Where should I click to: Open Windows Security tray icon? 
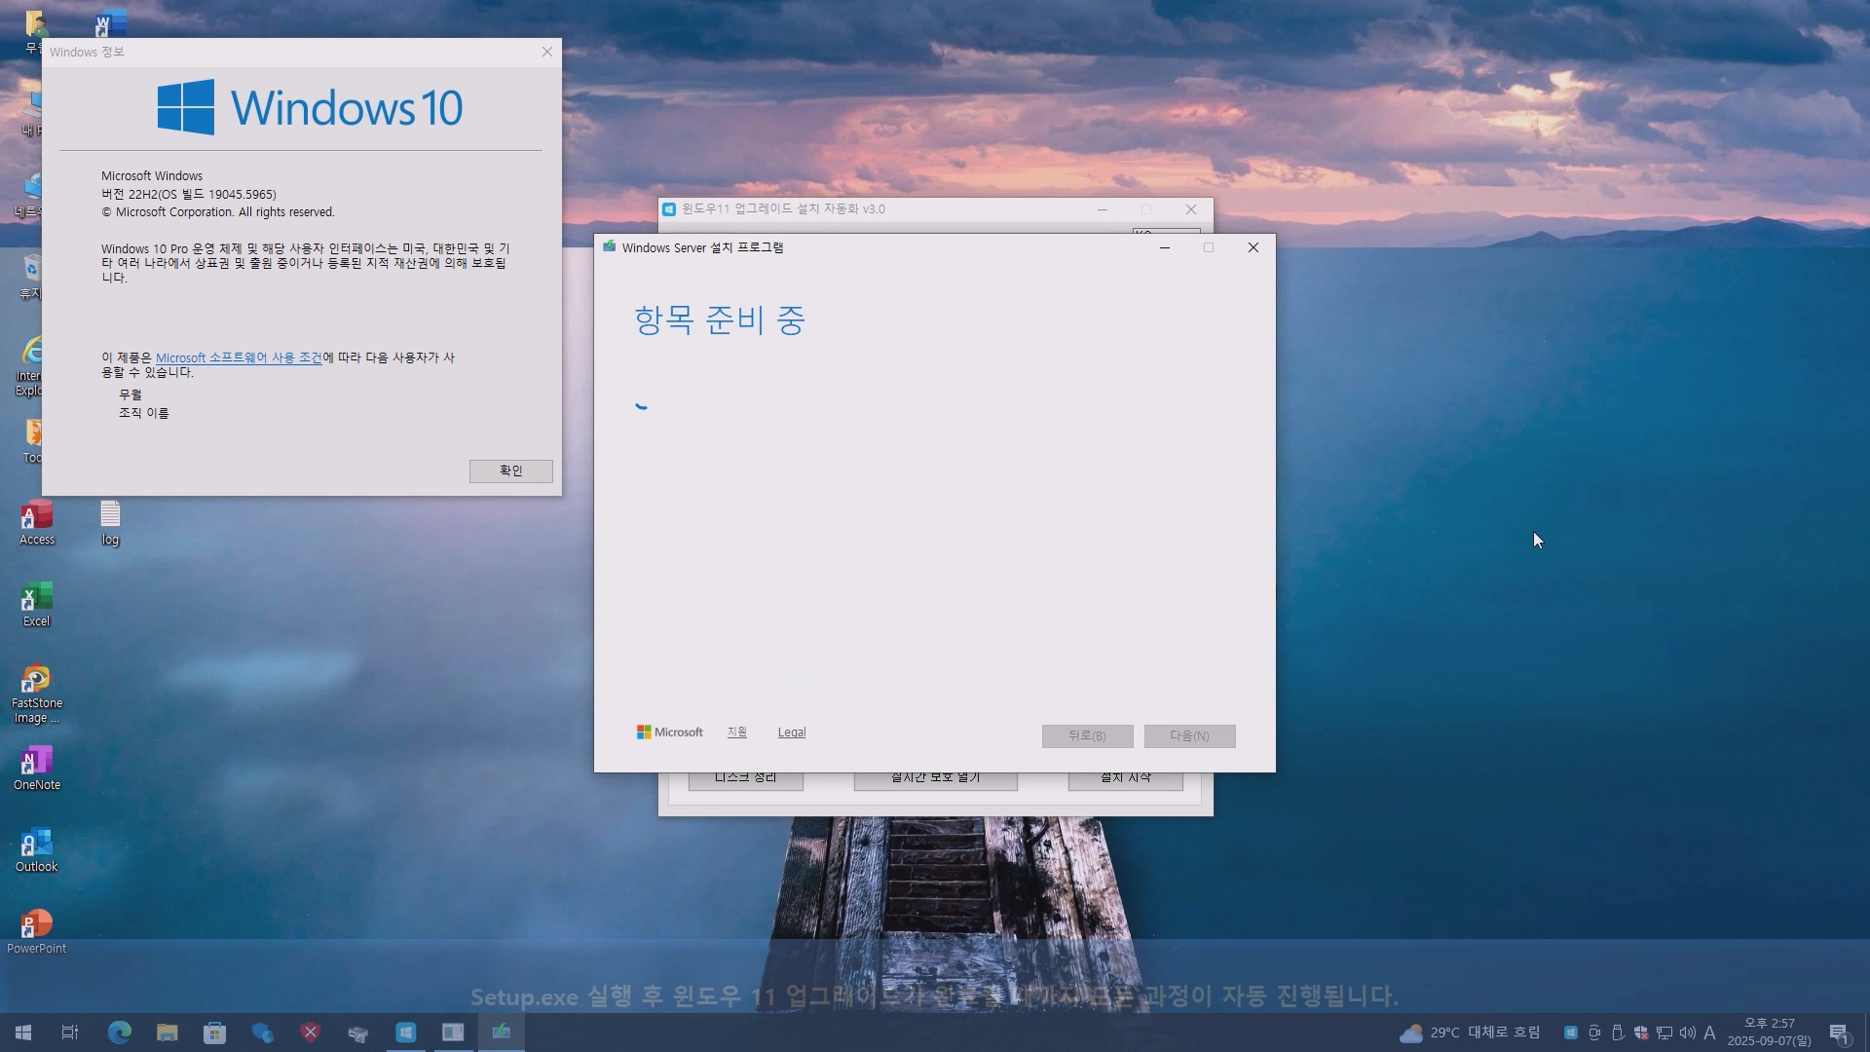coord(1641,1033)
